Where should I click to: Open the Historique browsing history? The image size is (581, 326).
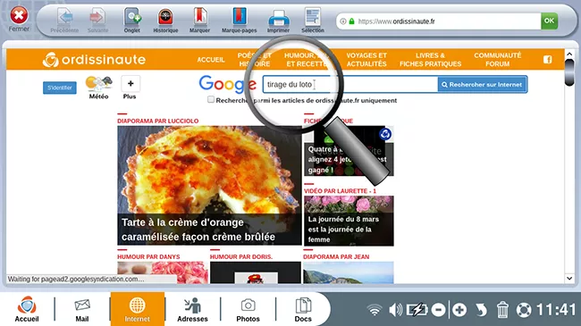[165, 21]
